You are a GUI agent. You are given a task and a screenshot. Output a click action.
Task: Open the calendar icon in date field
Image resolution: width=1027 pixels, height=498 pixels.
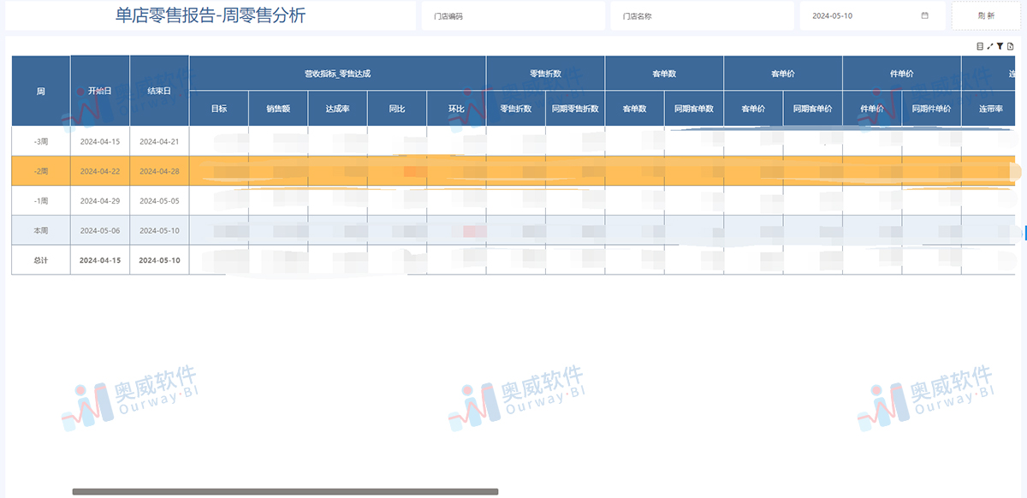pyautogui.click(x=924, y=15)
